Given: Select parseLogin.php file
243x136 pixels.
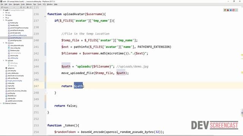Looking at the screenshot, I should 14,33.
